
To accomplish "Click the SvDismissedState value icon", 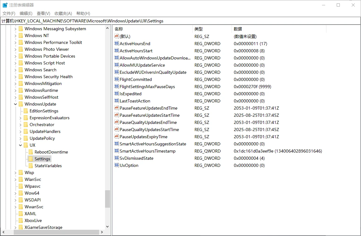I will (x=117, y=158).
